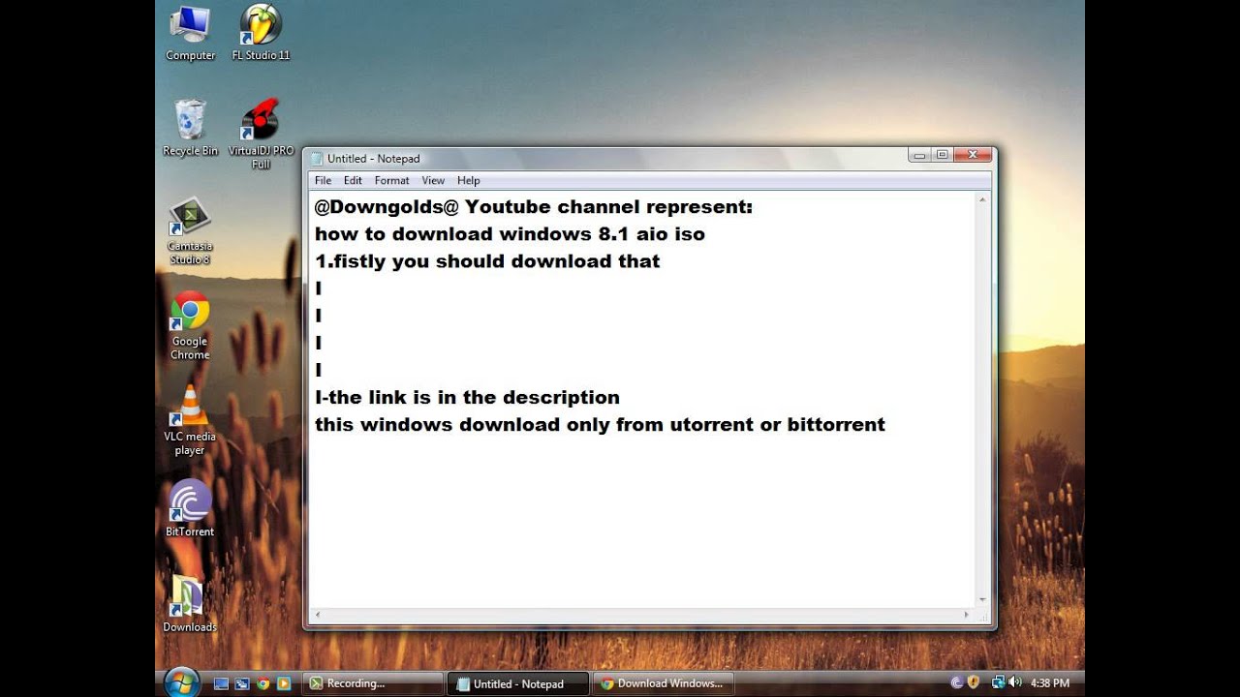Launch Chrome from quick launch bar
This screenshot has height=697, width=1240.
[x=263, y=683]
